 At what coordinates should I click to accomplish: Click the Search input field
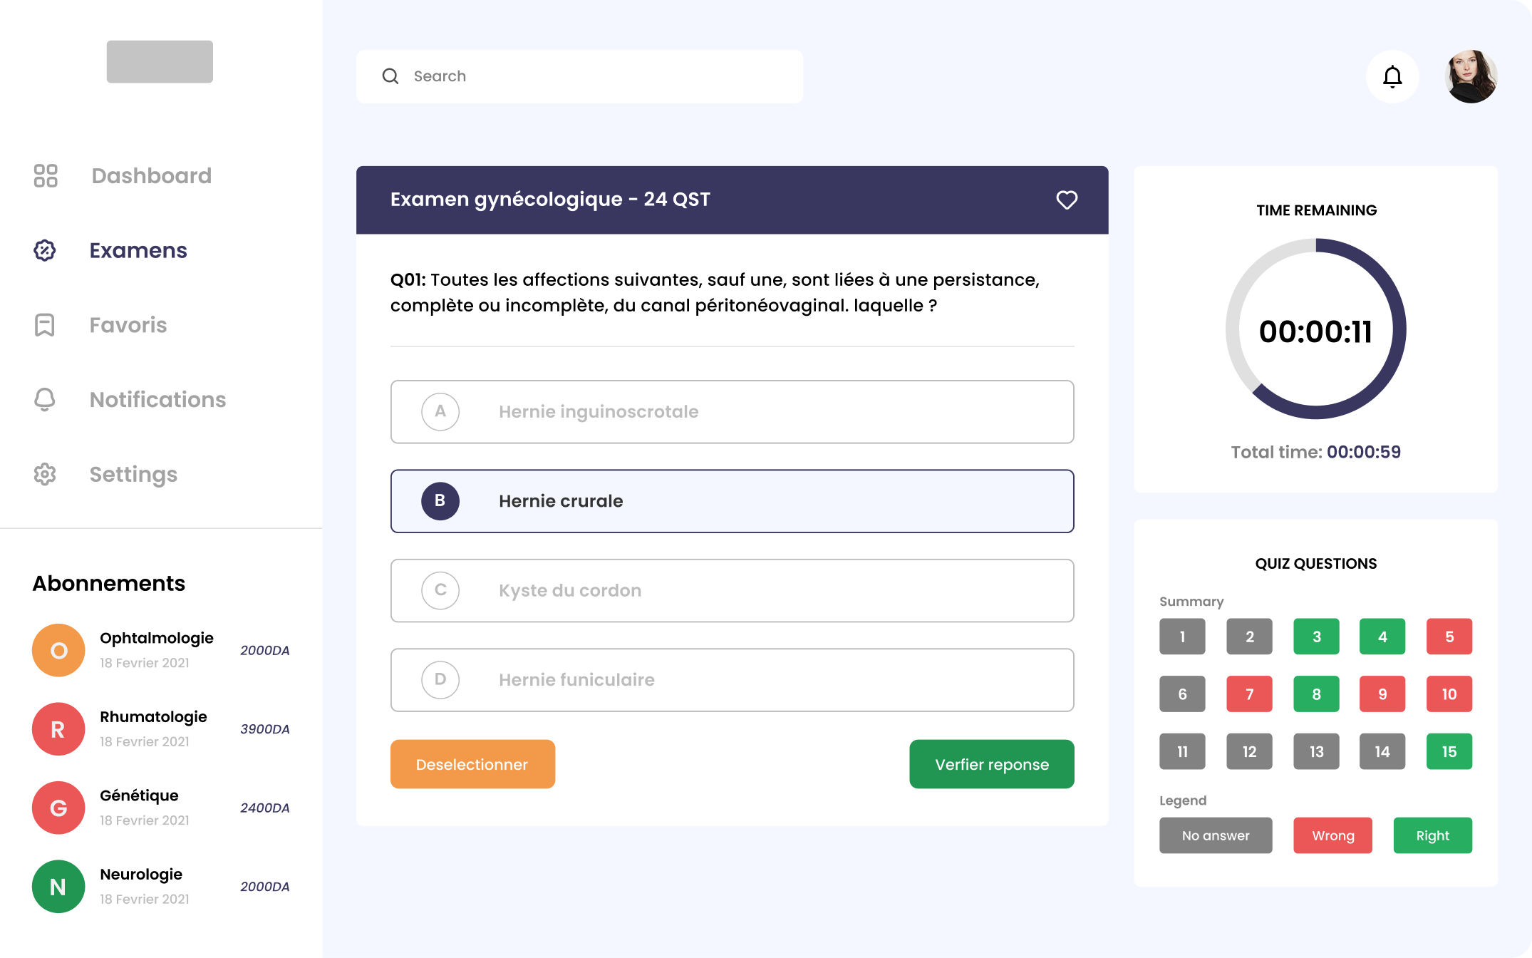point(599,76)
